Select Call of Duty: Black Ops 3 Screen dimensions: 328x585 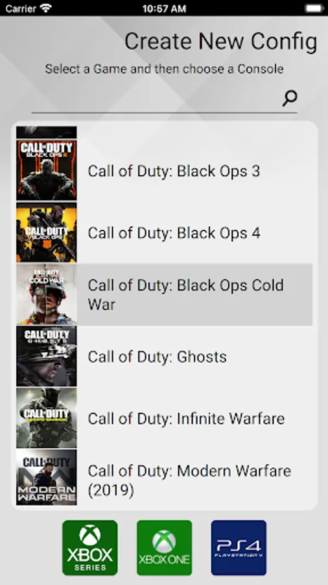pos(164,170)
